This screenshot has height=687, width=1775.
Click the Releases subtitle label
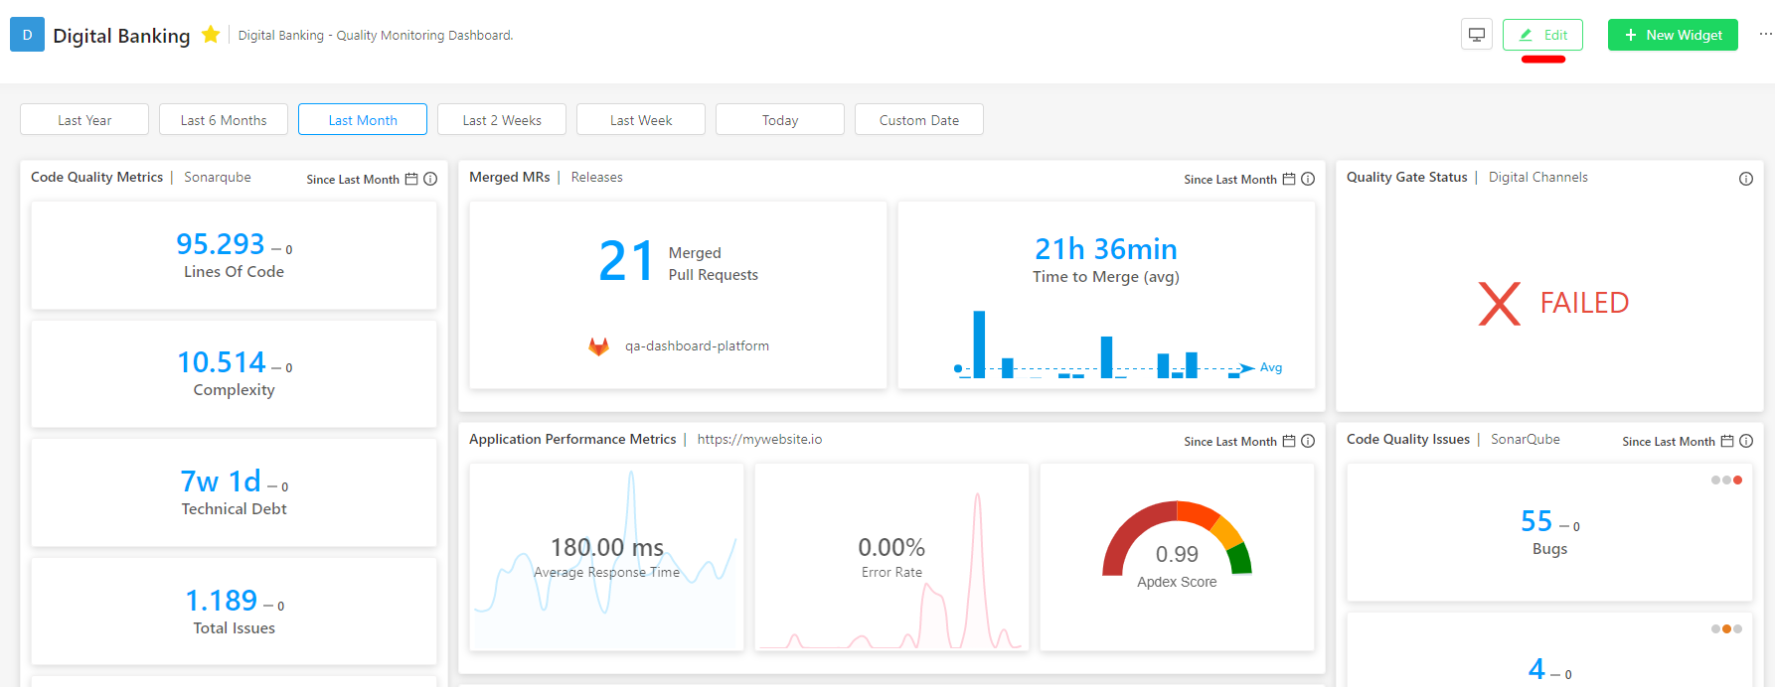point(597,177)
